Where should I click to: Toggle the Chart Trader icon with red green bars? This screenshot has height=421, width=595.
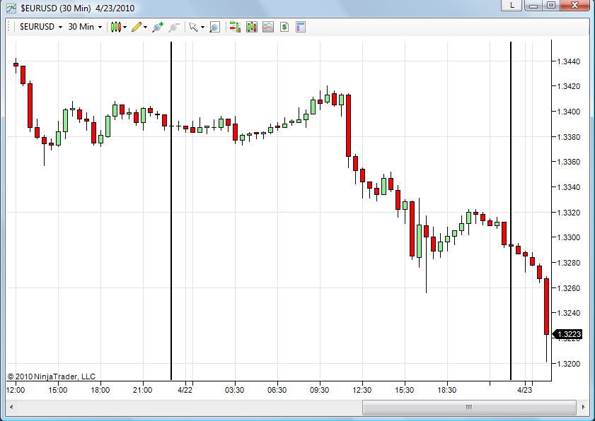point(236,27)
